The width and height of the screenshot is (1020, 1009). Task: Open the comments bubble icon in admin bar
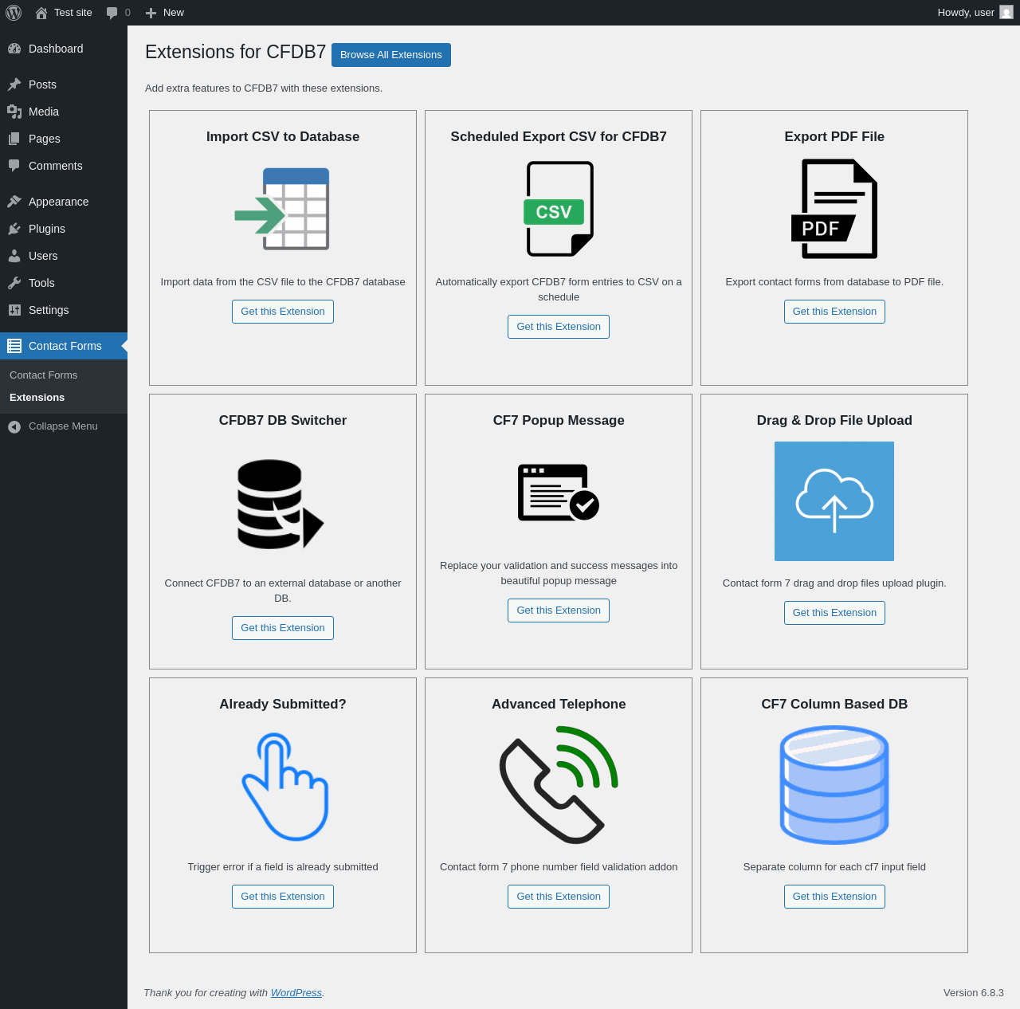112,13
